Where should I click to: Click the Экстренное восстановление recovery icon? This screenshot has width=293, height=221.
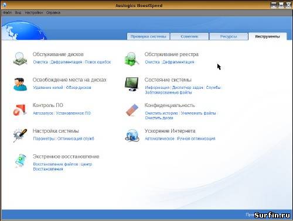point(21,161)
